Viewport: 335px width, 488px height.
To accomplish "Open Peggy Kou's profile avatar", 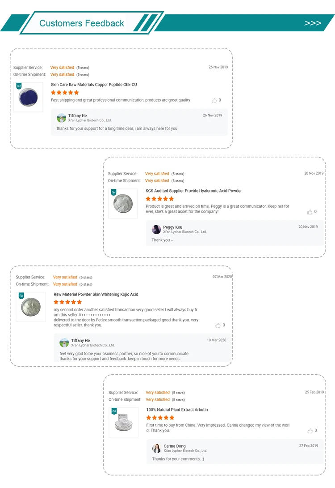I will 156,229.
